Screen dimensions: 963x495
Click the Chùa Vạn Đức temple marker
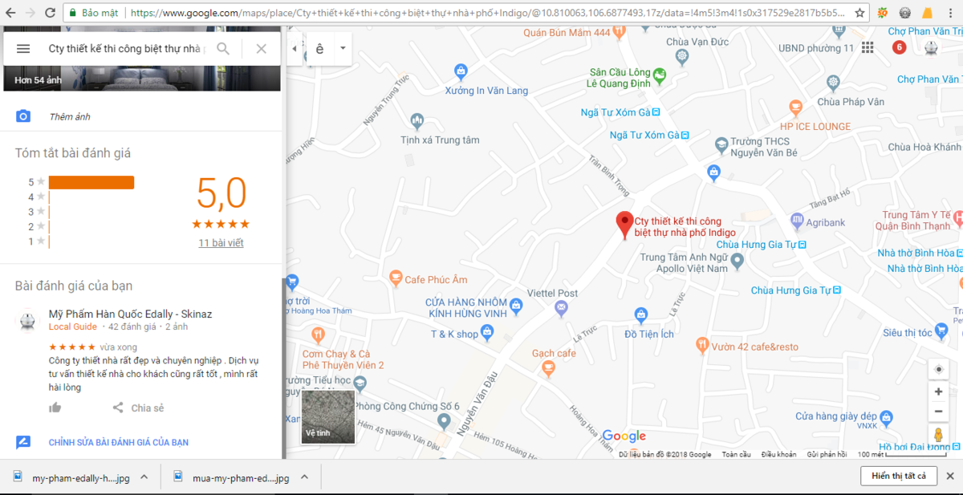coord(682,56)
